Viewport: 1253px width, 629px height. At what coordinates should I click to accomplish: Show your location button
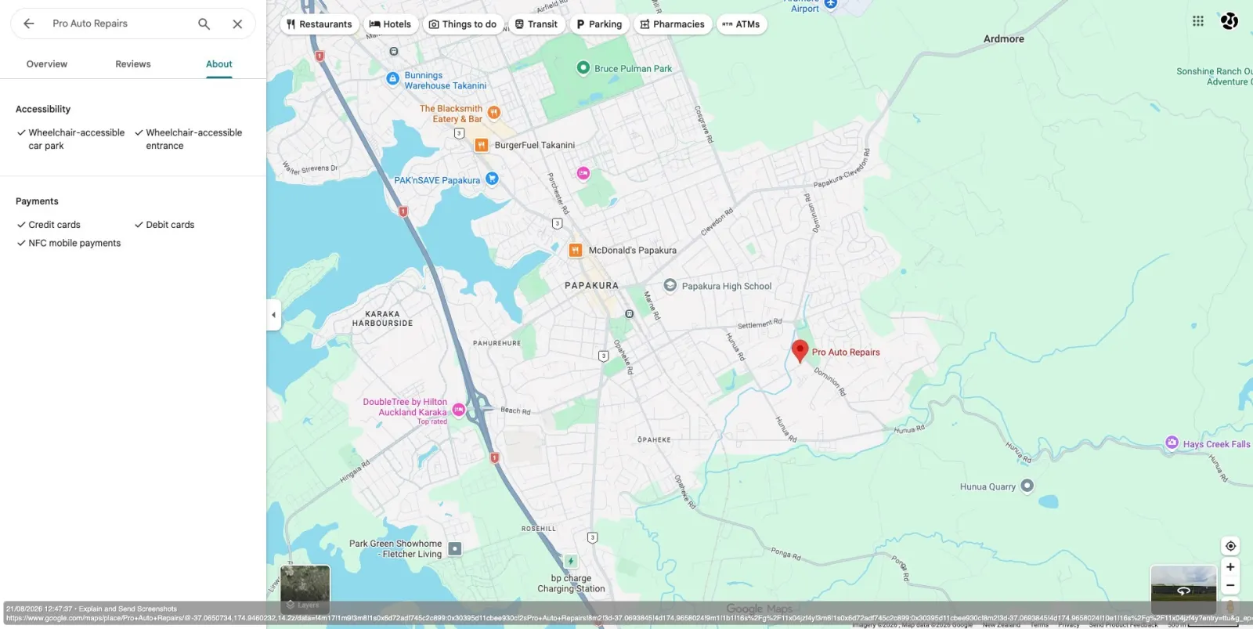1230,546
